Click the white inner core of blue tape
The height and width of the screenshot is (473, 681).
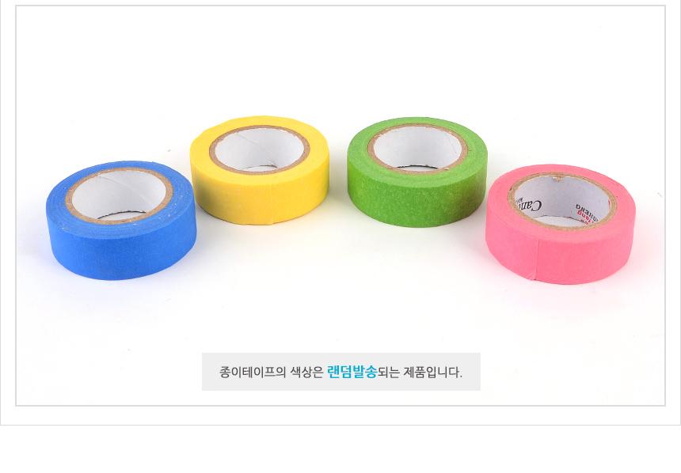pos(119,195)
